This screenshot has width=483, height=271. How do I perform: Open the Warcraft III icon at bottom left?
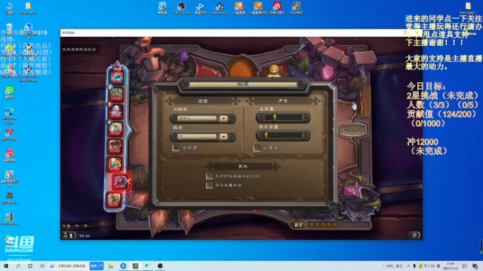(x=10, y=219)
